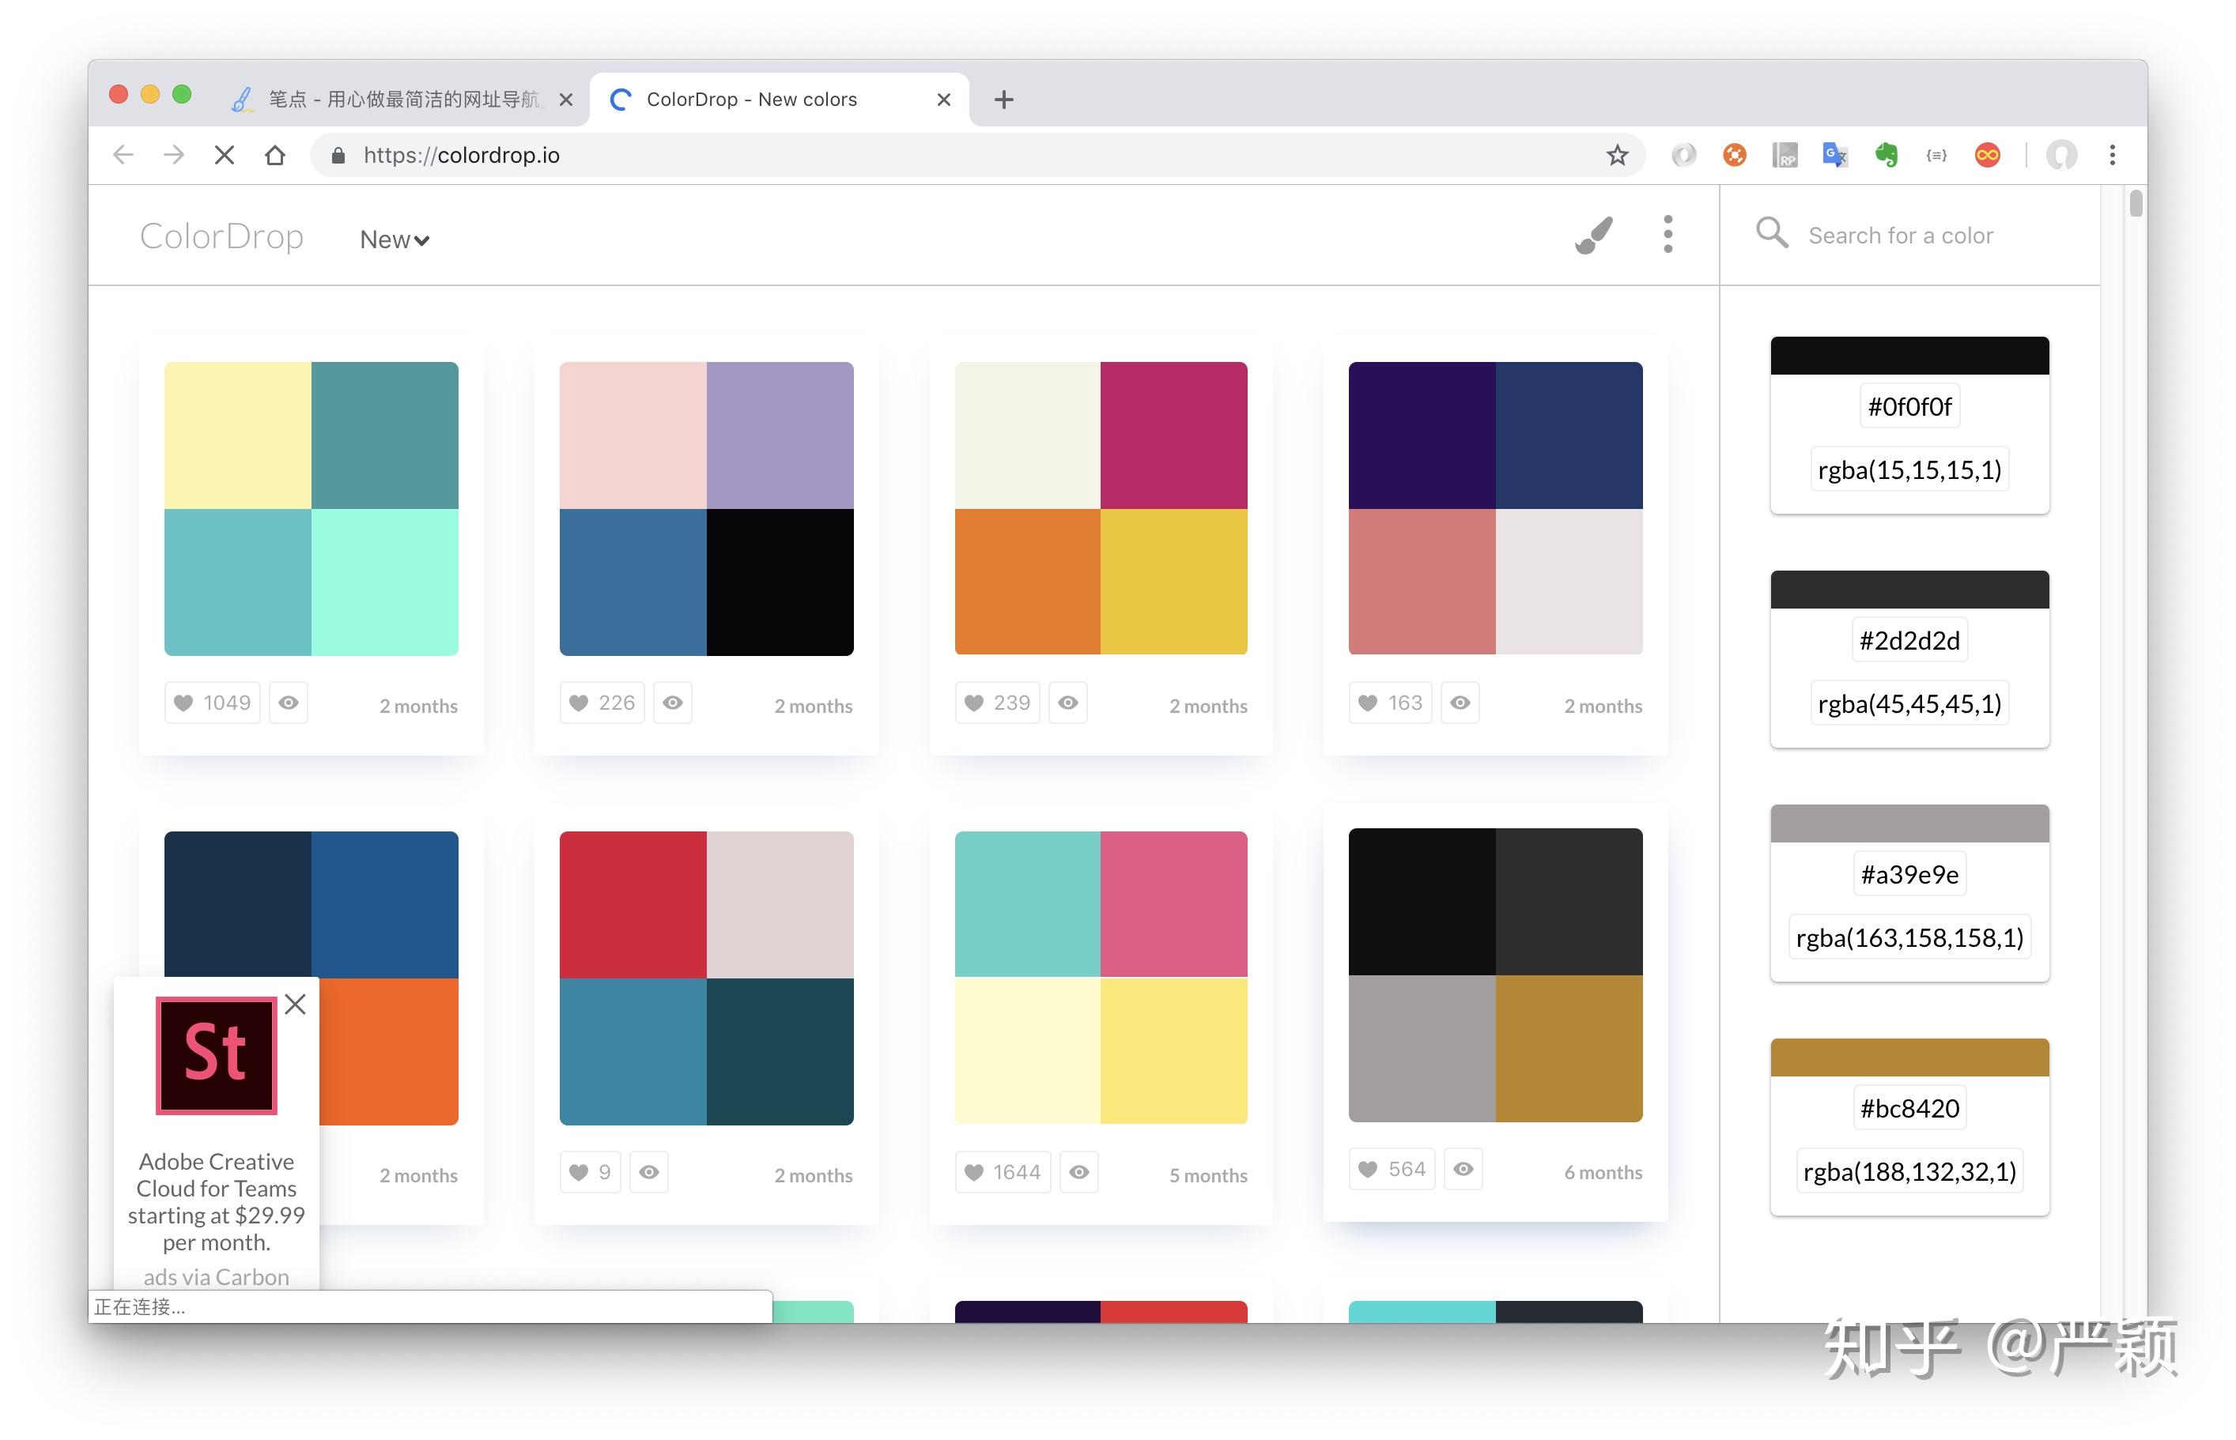Close the Adobe Creative Cloud ad
The height and width of the screenshot is (1440, 2236).
(296, 1005)
